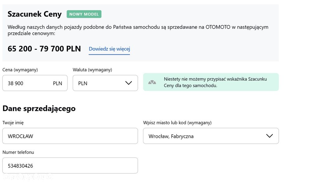The height and width of the screenshot is (183, 311).
Task: Focus the 'Twoje imię' name field
Action: point(70,136)
